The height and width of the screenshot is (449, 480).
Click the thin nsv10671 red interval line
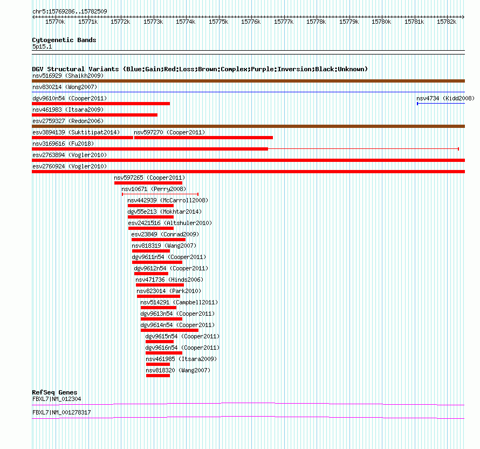[x=160, y=194]
